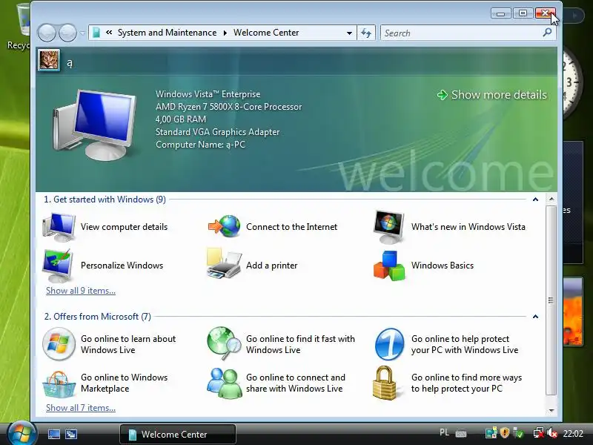The image size is (593, 445).
Task: Open the address bar history dropdown arrow
Action: point(349,33)
